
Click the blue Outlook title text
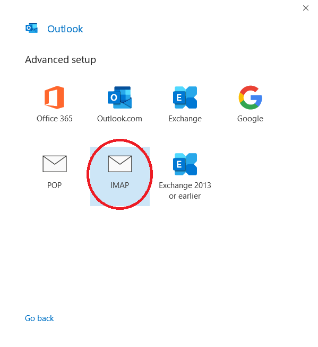click(x=65, y=29)
